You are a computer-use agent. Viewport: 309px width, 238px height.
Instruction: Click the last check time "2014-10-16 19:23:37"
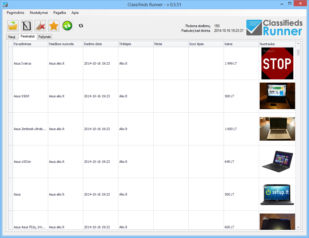229,30
